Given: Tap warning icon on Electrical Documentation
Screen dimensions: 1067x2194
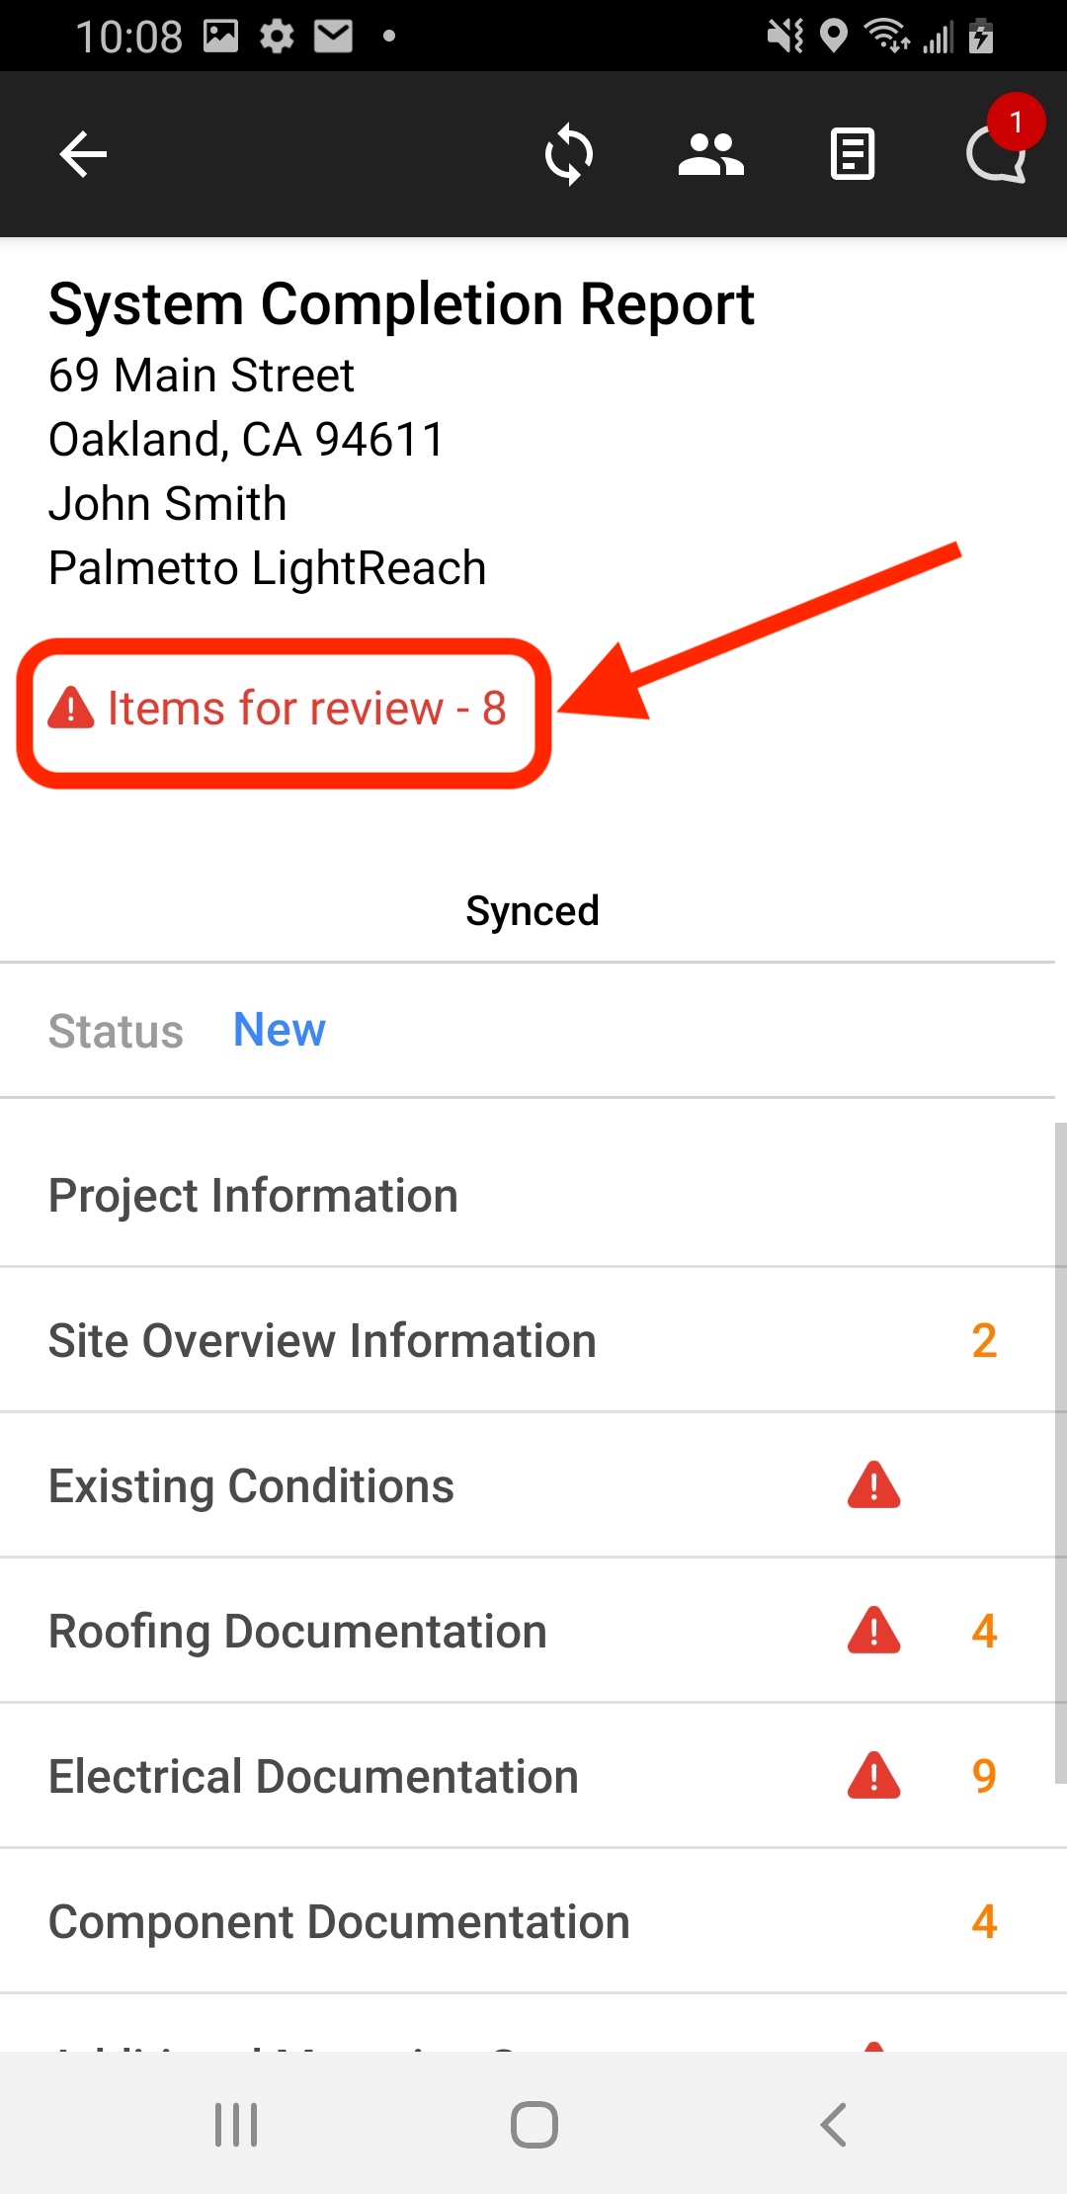Looking at the screenshot, I should tap(873, 1776).
